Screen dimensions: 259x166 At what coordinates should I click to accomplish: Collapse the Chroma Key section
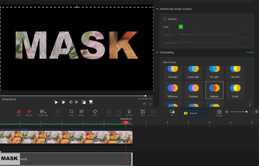(x=157, y=9)
